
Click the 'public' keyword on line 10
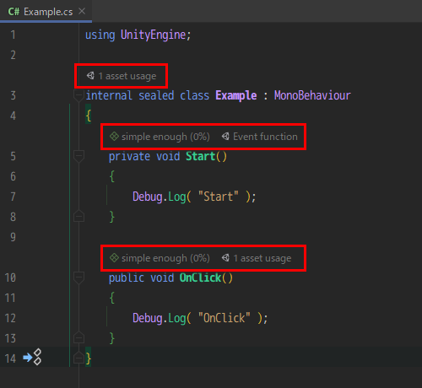pos(127,278)
